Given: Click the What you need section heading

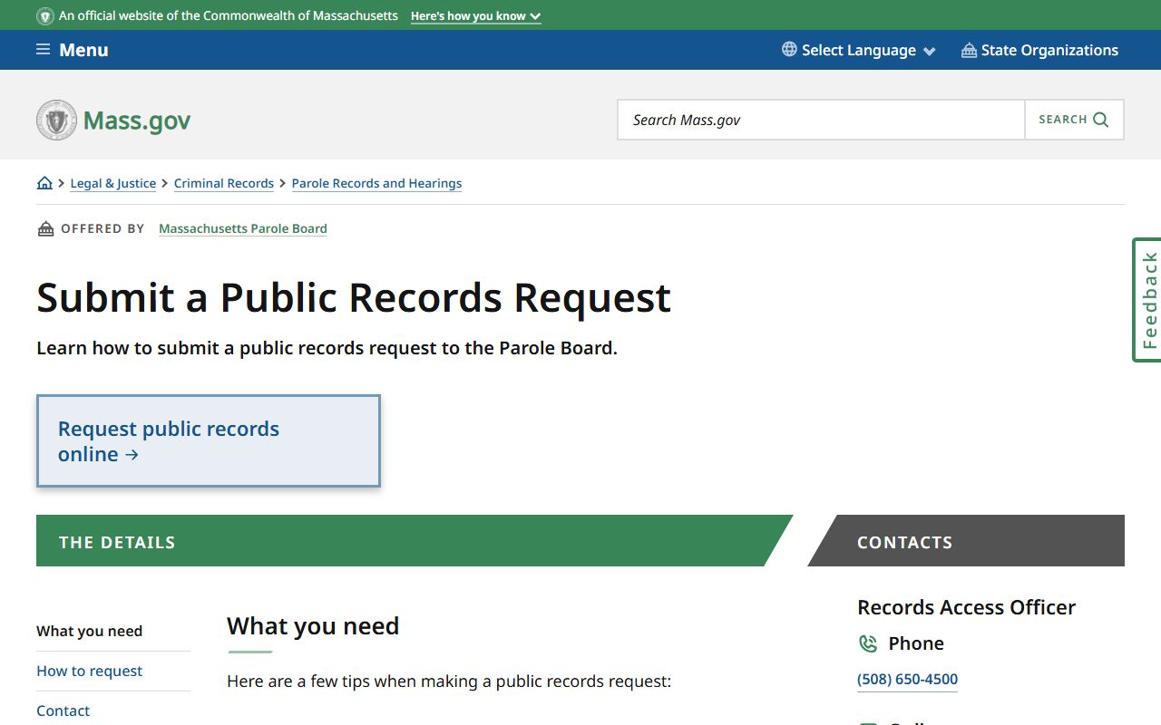Looking at the screenshot, I should [313, 626].
